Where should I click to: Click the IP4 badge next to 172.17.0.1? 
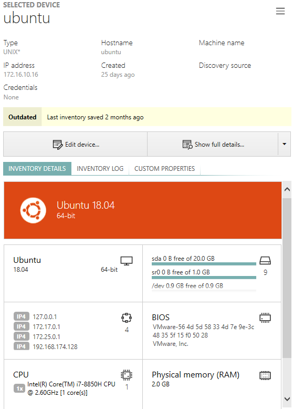pyautogui.click(x=22, y=326)
